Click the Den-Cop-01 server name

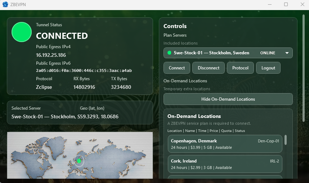(x=268, y=141)
